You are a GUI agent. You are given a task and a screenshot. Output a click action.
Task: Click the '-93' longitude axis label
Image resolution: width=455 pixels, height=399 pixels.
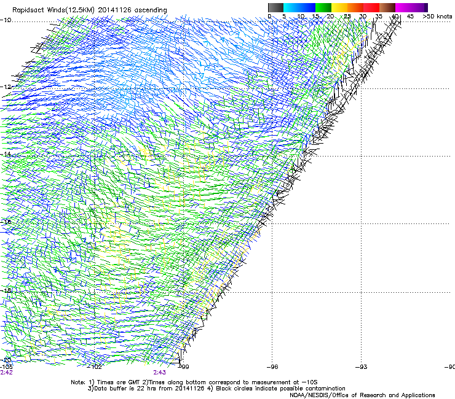(x=362, y=367)
